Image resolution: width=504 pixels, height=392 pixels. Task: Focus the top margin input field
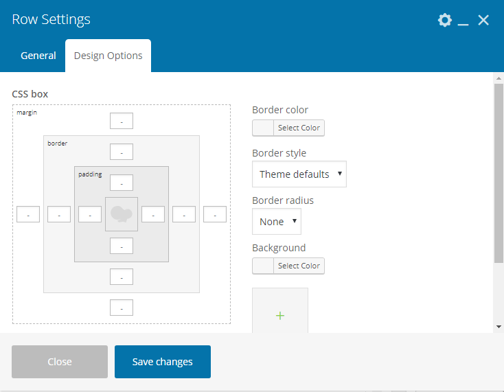pyautogui.click(x=122, y=121)
